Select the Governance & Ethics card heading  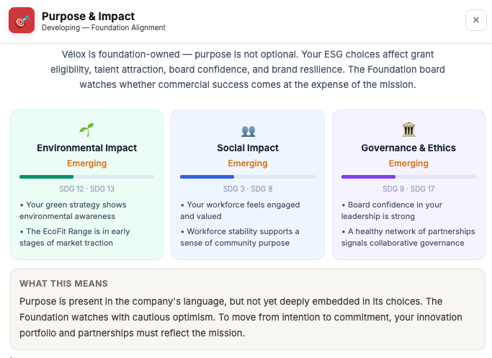[408, 148]
